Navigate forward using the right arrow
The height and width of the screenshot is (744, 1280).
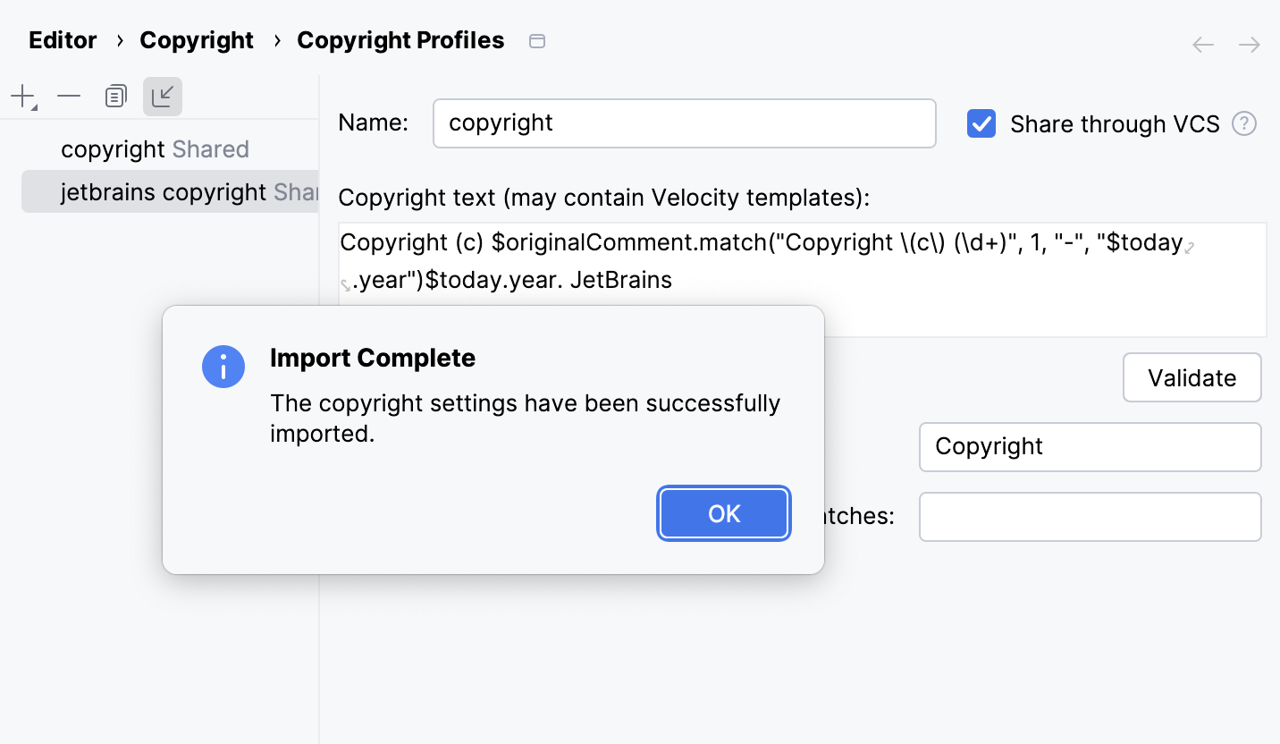point(1249,44)
